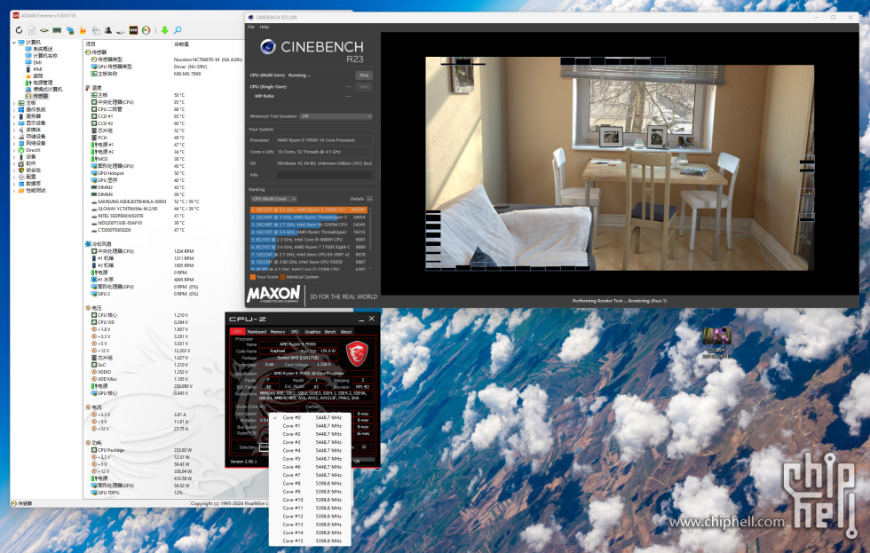Click the rendered room image in Cinebench
This screenshot has height=553, width=870.
click(620, 163)
